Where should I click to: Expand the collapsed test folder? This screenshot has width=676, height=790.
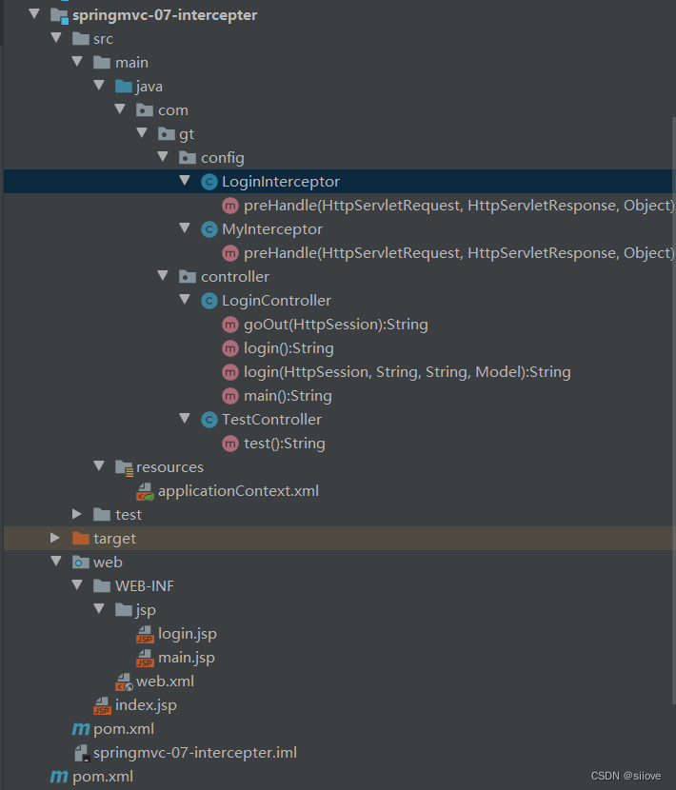[x=77, y=514]
